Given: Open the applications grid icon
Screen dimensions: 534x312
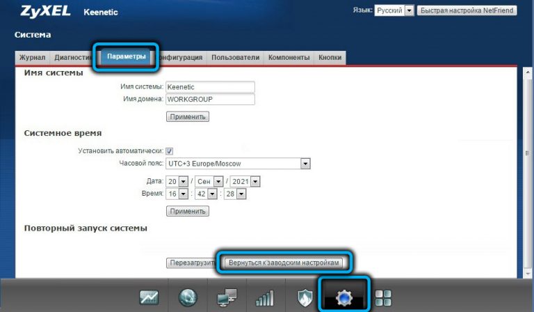Looking at the screenshot, I should (x=383, y=298).
